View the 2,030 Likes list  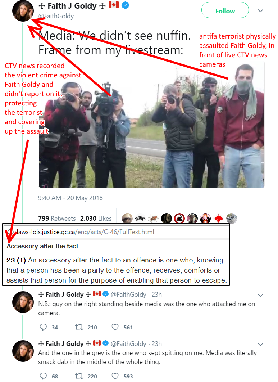click(x=96, y=218)
